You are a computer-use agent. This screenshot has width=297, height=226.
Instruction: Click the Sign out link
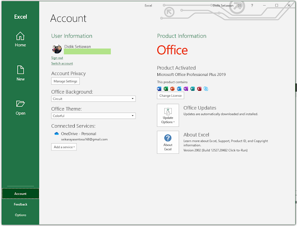57,58
